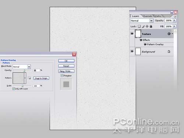The width and height of the screenshot is (184, 138).
Task: Click the lock image pixels brush icon
Action: tap(143, 26)
